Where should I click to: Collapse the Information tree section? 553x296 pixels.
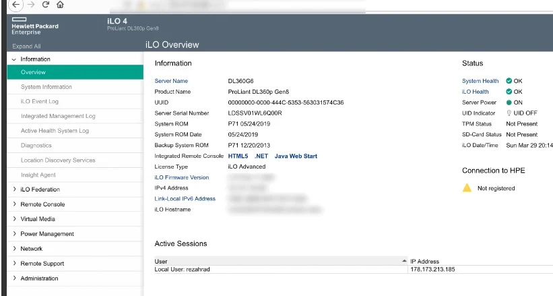point(14,59)
